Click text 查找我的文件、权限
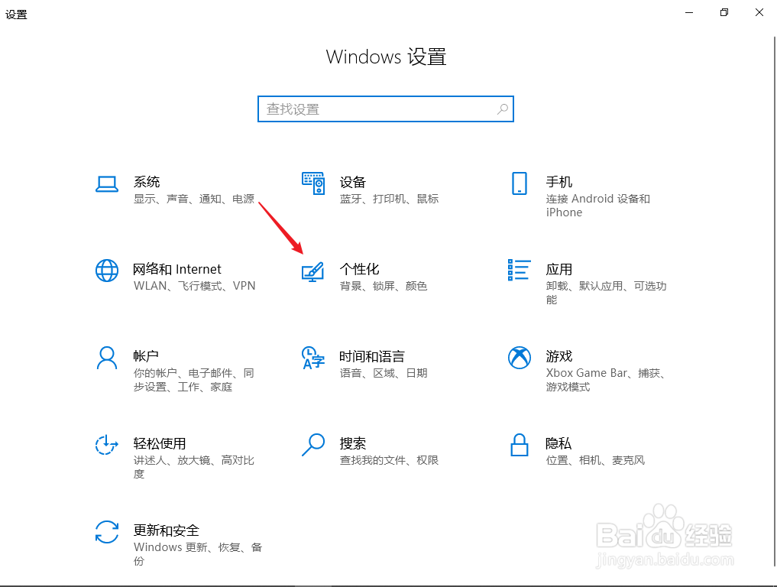 [389, 460]
